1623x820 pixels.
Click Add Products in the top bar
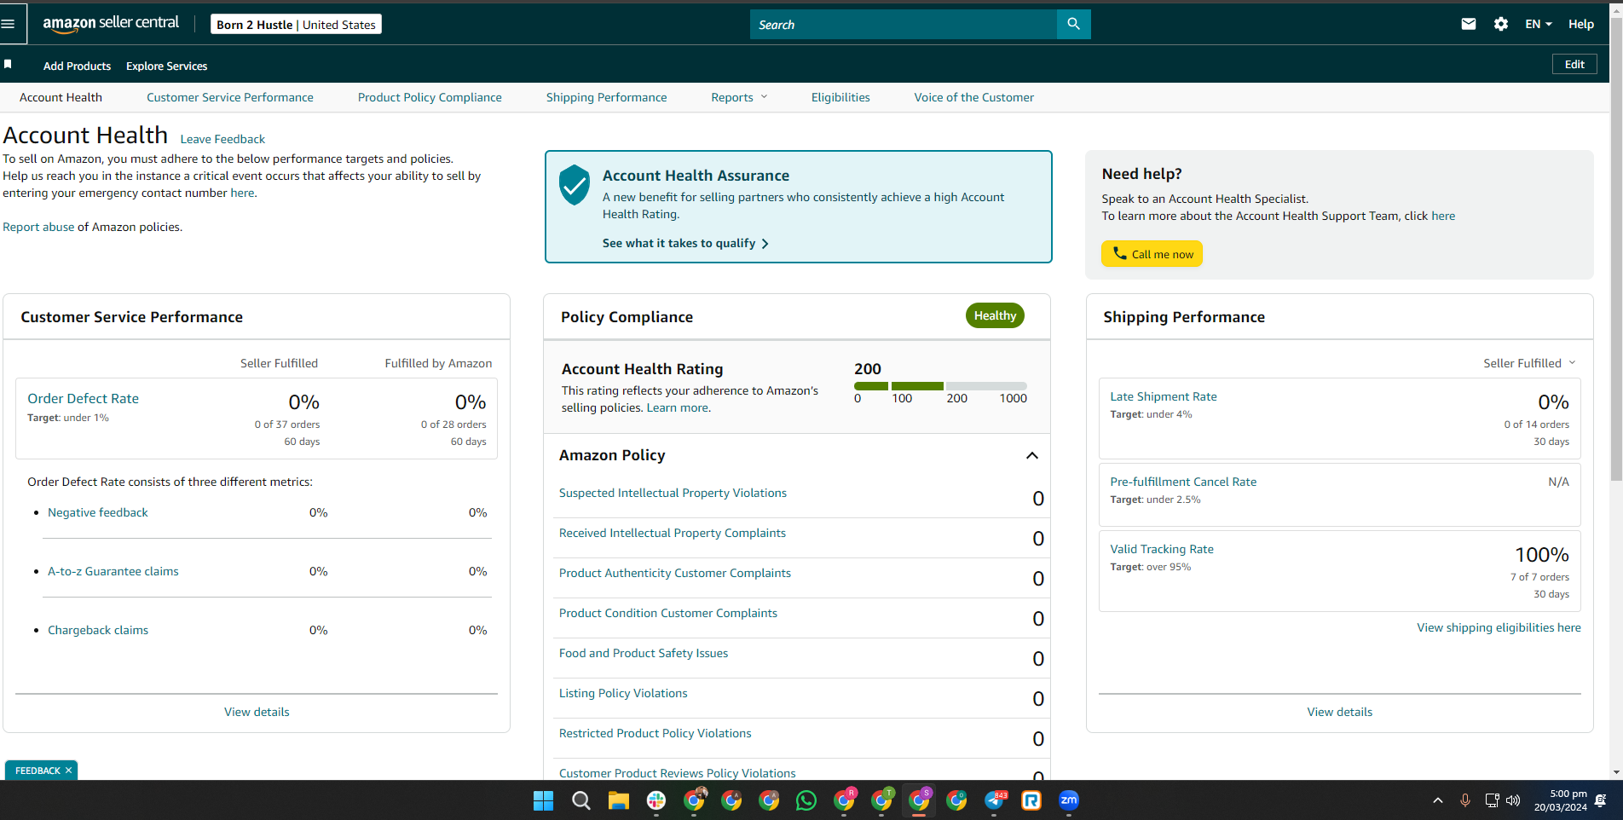coord(77,66)
